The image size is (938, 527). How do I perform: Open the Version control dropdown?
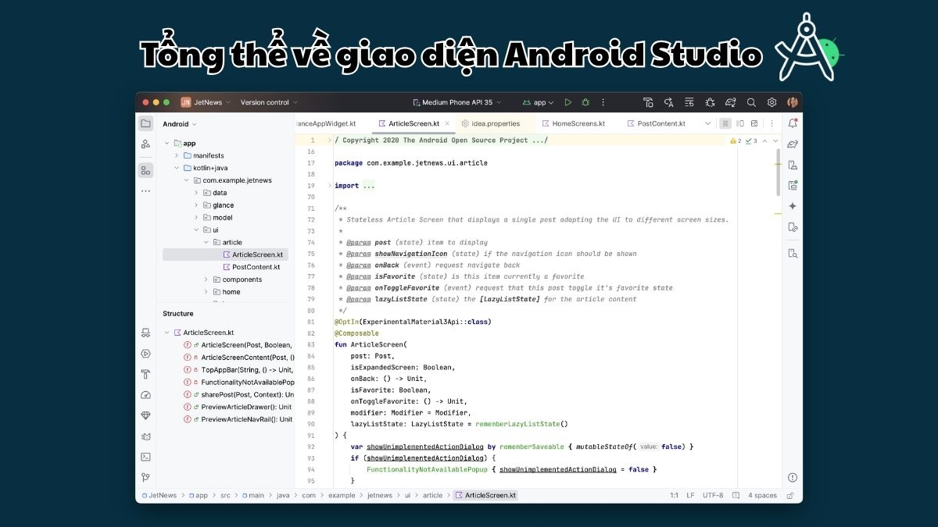click(270, 102)
